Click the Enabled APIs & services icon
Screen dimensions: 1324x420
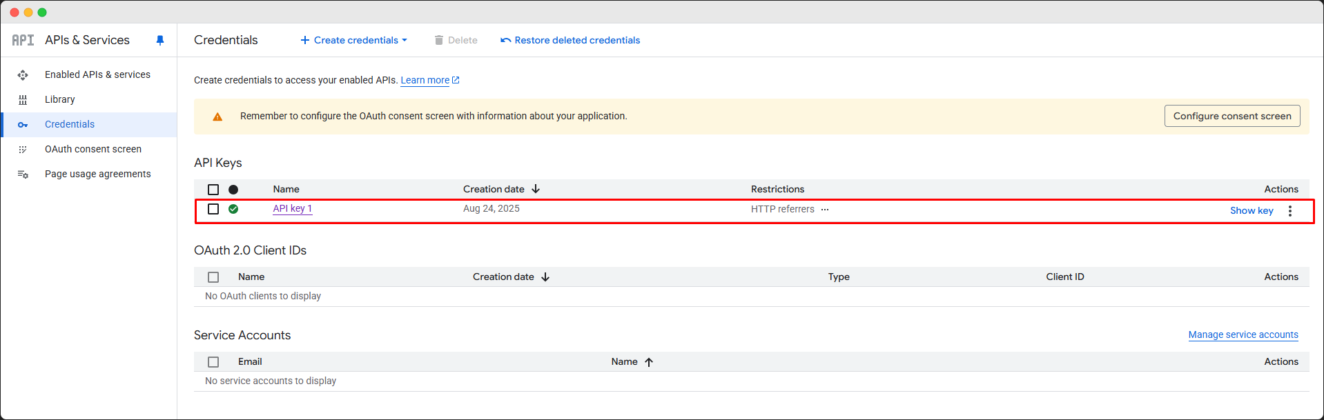pos(23,74)
